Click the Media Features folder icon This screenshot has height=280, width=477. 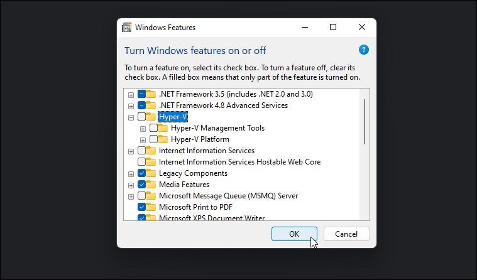151,185
